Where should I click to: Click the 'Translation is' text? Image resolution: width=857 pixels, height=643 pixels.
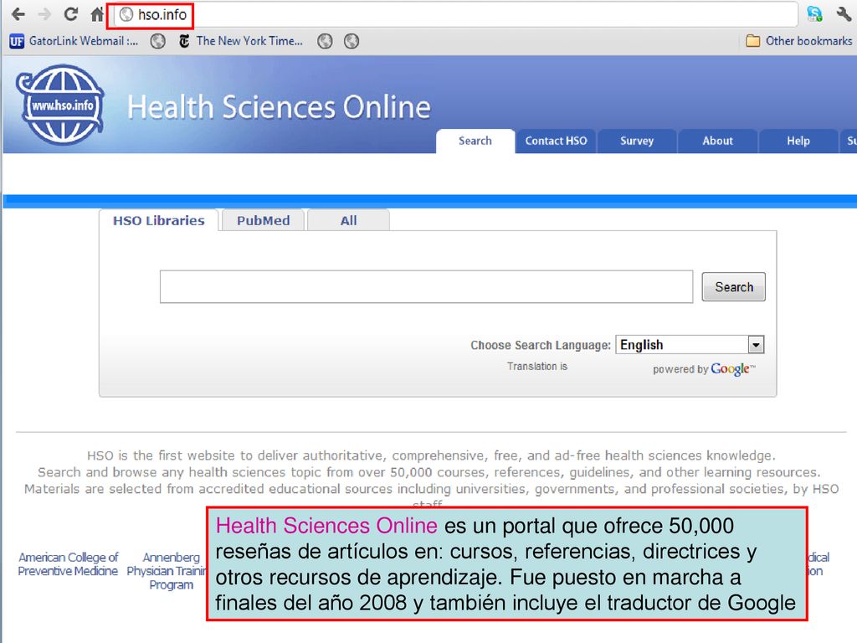coord(537,367)
